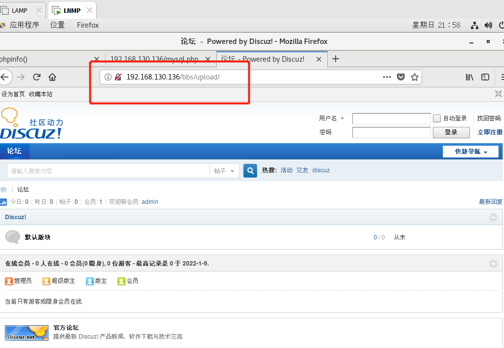Click the discuz hot search link
Image resolution: width=504 pixels, height=348 pixels.
(x=321, y=170)
